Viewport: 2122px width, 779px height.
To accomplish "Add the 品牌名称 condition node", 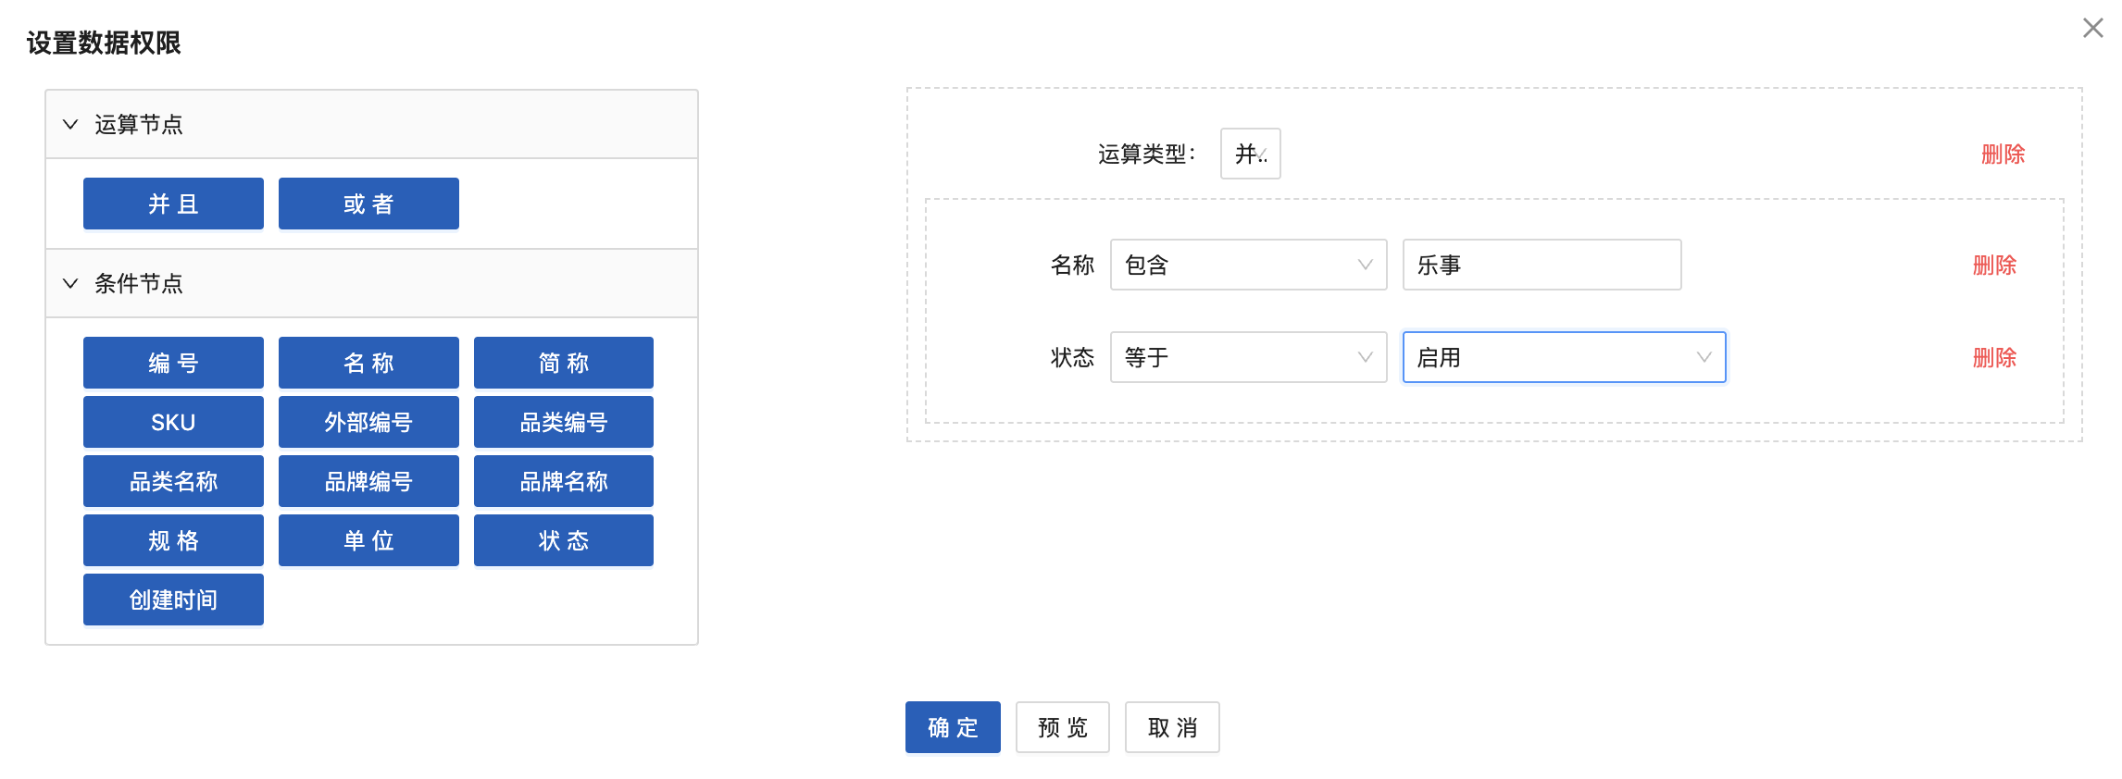I will click(563, 481).
